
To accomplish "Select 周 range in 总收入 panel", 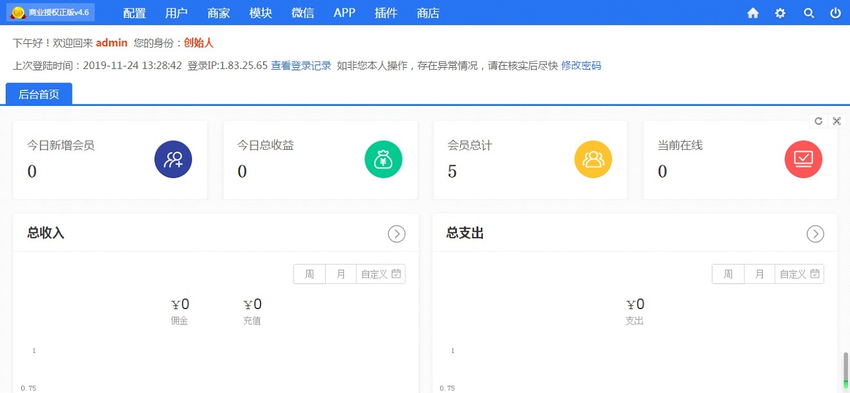I will point(310,274).
